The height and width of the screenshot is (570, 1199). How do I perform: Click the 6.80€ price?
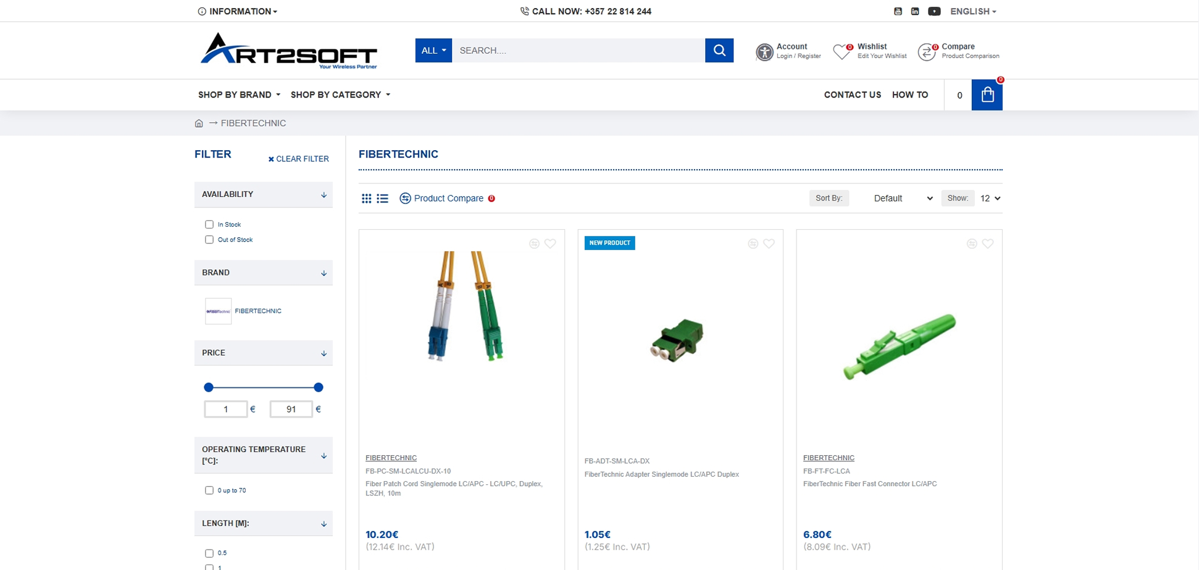817,535
